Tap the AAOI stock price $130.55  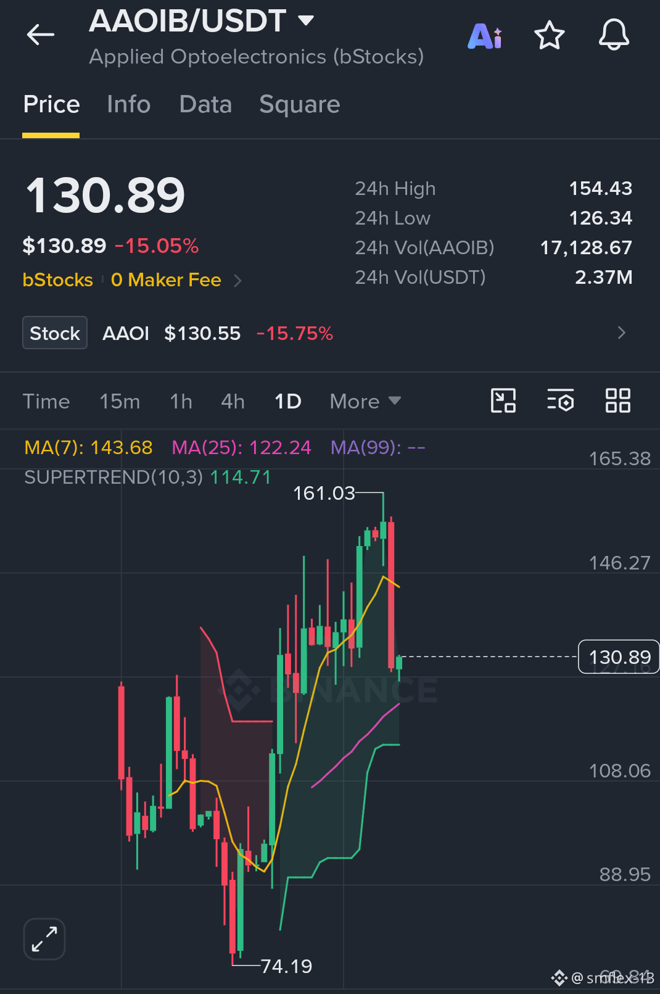pos(202,334)
